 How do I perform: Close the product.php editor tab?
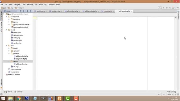62,11
